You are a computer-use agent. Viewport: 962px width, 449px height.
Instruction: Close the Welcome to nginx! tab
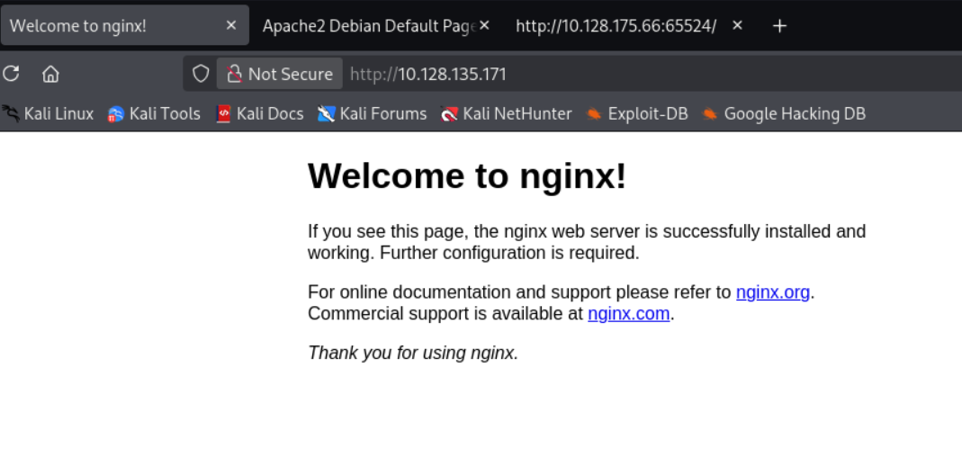coord(231,26)
